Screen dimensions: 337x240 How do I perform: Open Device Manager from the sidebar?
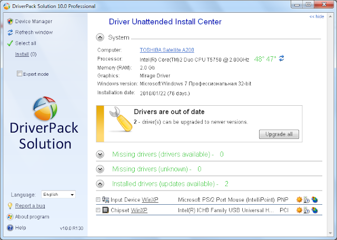point(34,22)
